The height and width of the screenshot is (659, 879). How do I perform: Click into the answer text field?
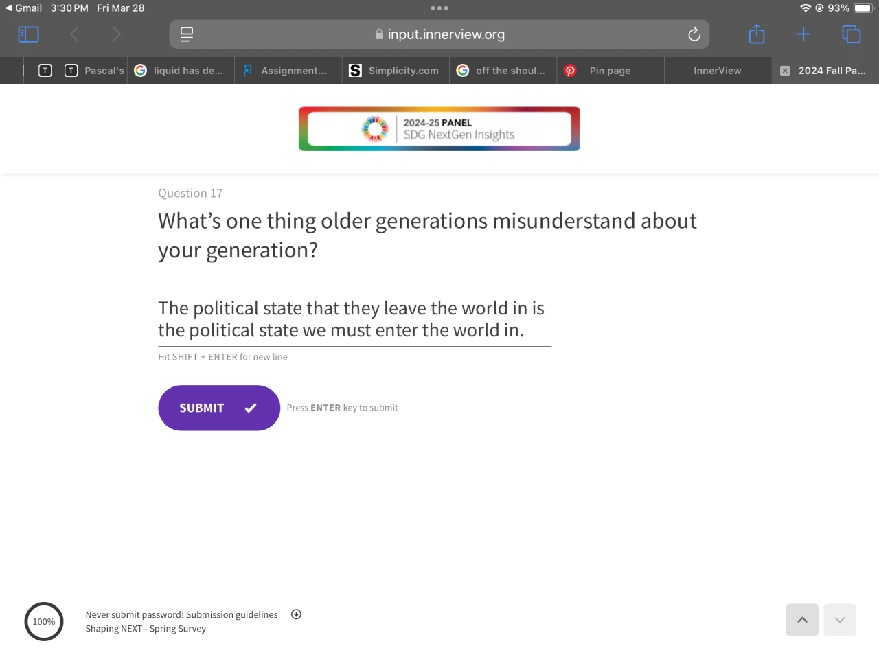point(354,320)
